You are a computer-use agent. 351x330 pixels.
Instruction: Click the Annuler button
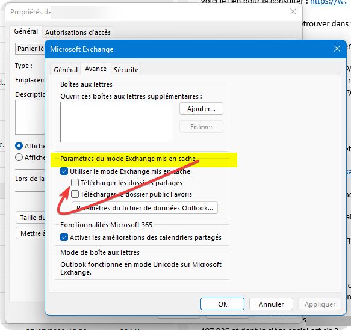coord(271,304)
